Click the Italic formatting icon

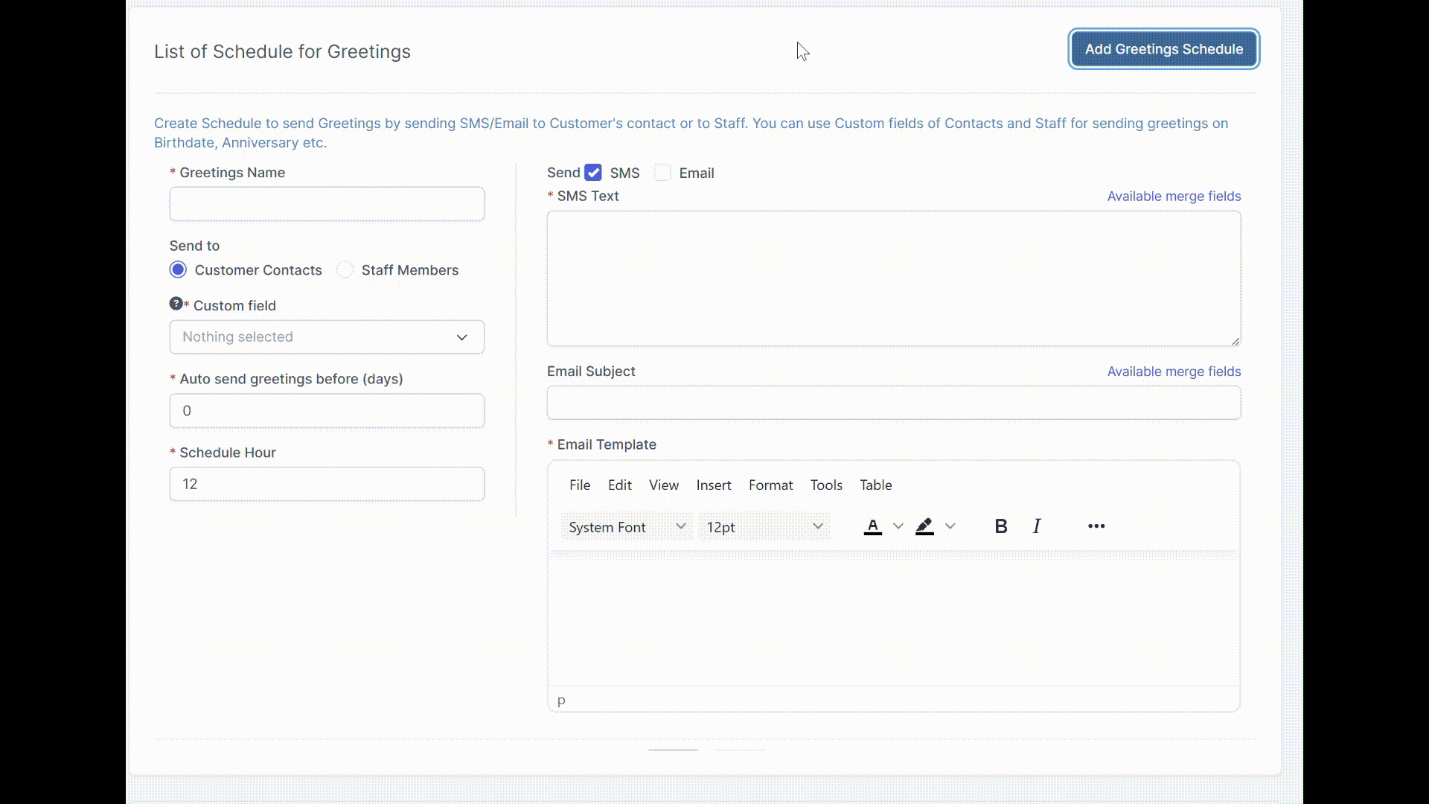point(1037,526)
